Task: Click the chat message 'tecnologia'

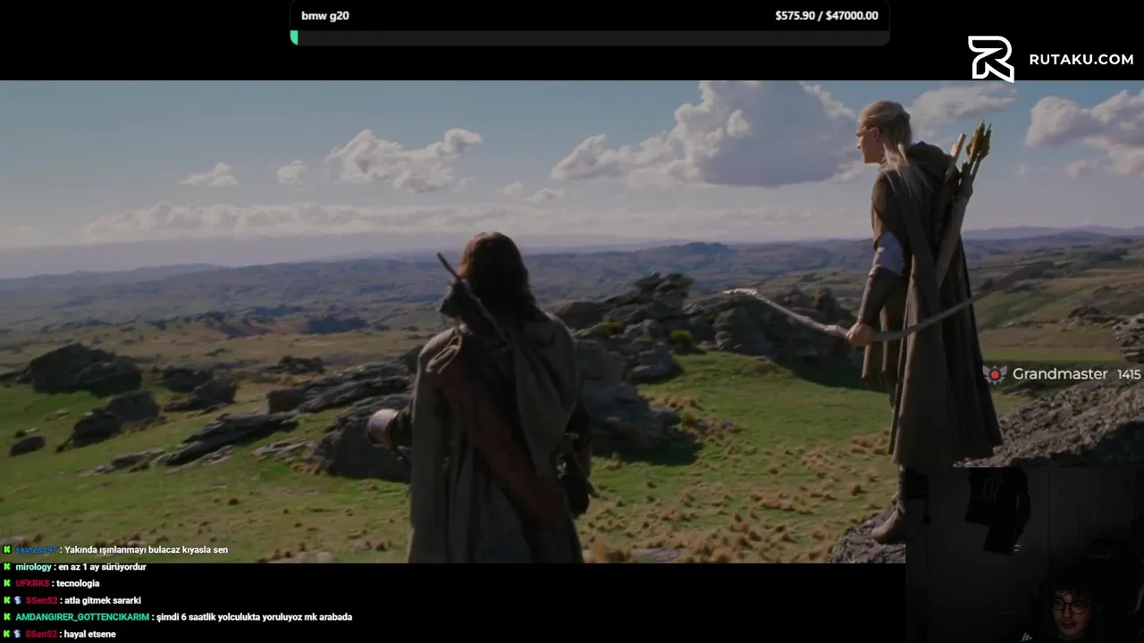Action: [x=78, y=583]
